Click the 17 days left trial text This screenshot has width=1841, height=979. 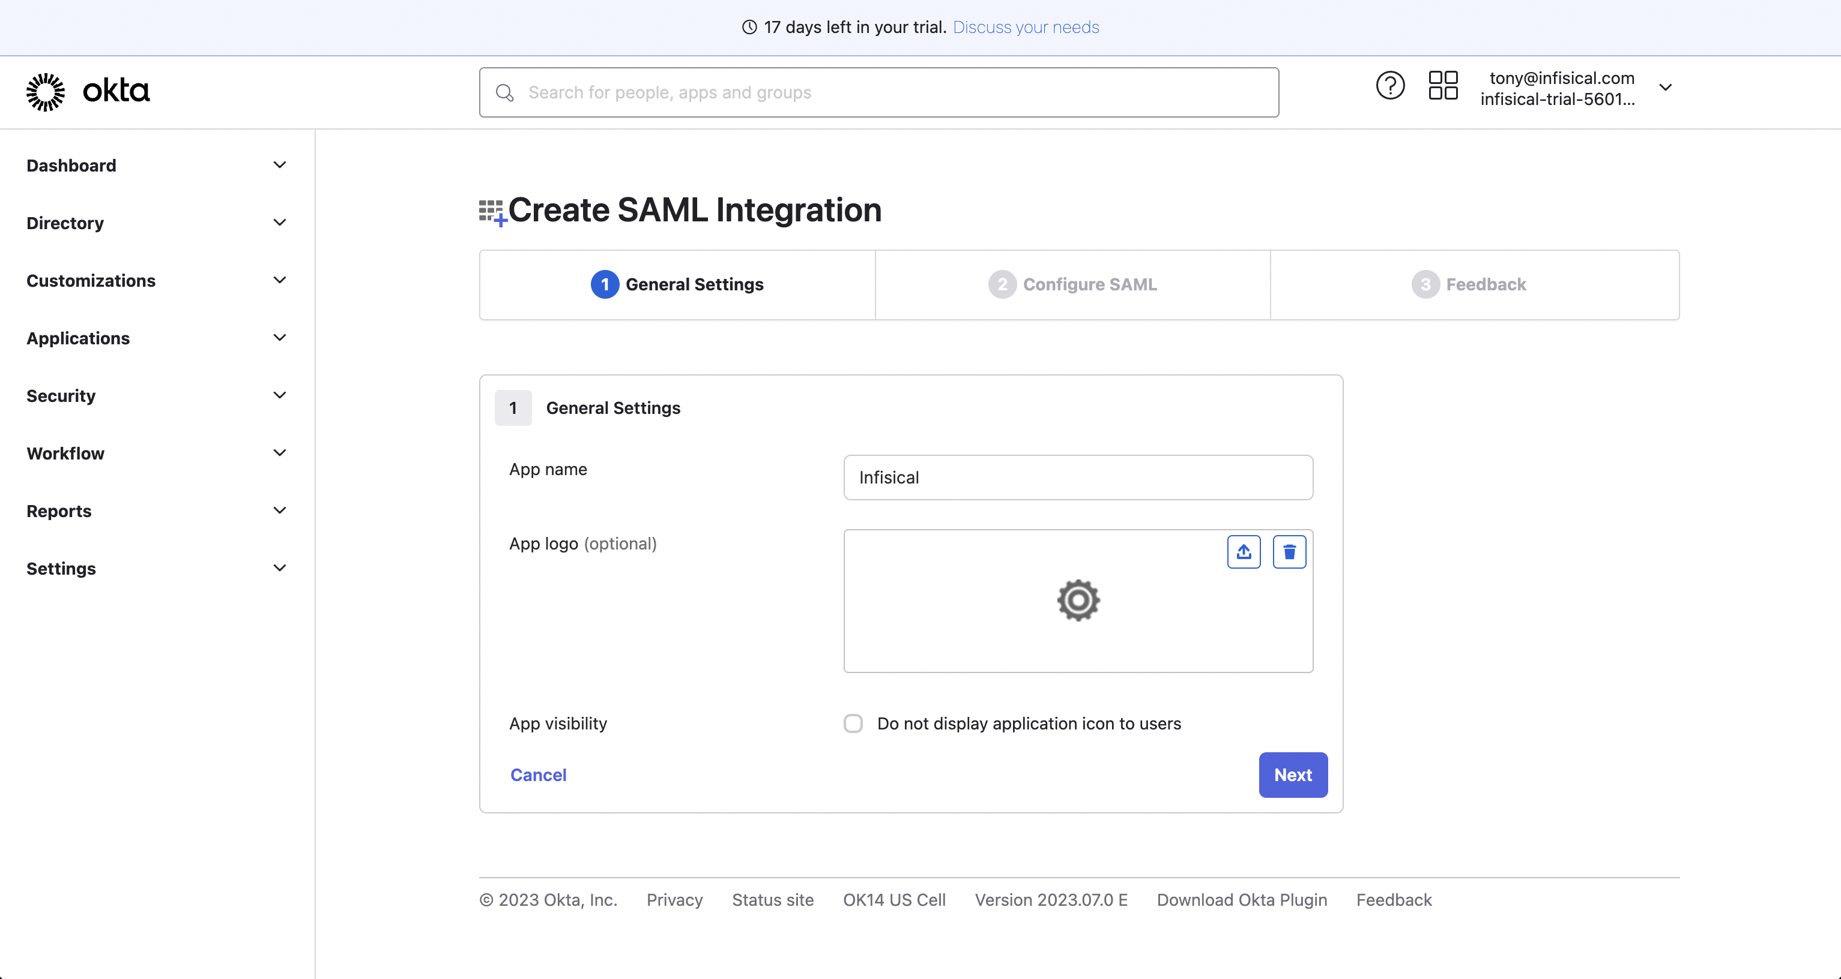(855, 27)
